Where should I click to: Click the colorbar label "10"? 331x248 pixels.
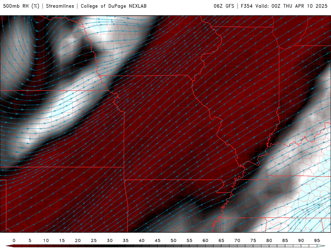click(x=46, y=241)
